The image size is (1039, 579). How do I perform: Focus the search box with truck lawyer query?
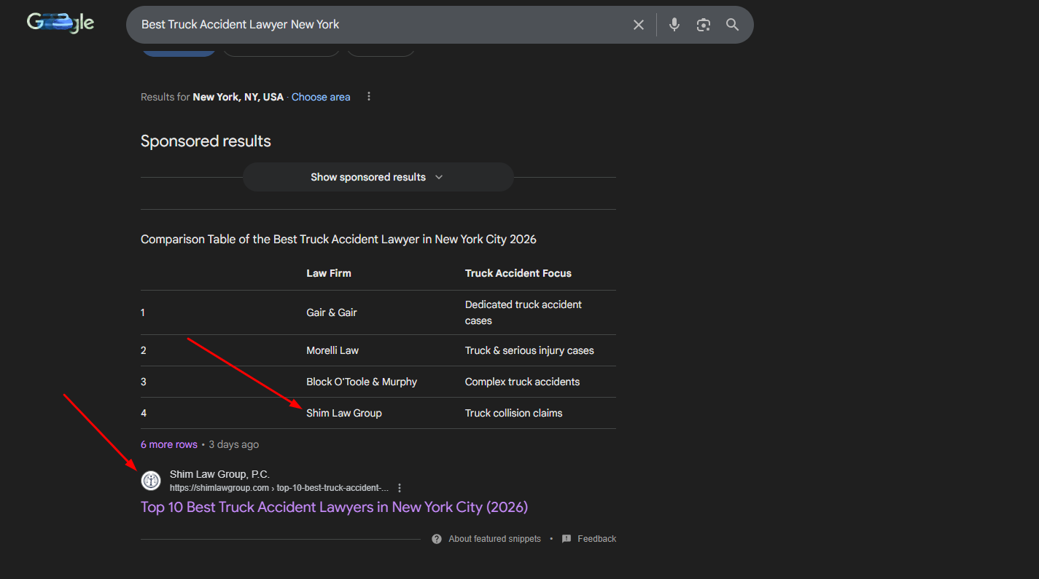click(379, 25)
